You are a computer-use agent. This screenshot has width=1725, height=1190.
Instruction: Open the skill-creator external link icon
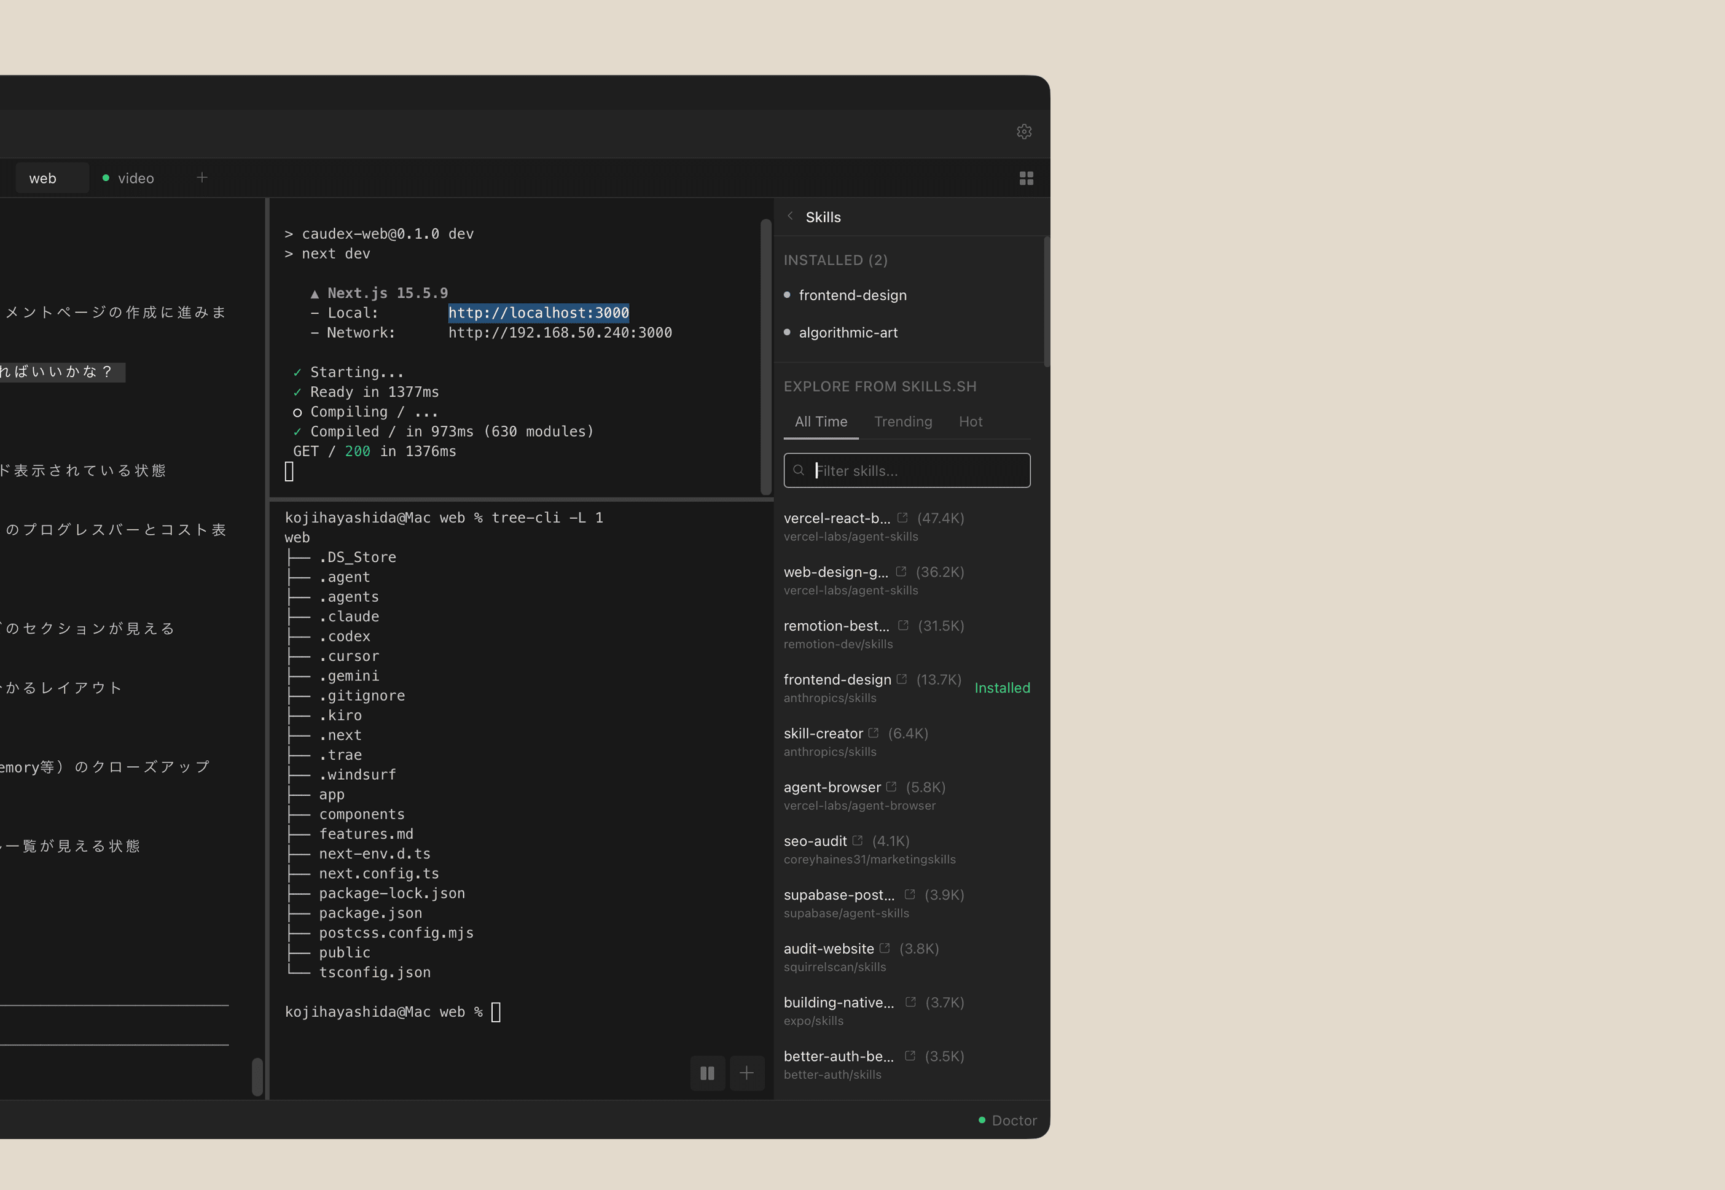(x=874, y=733)
